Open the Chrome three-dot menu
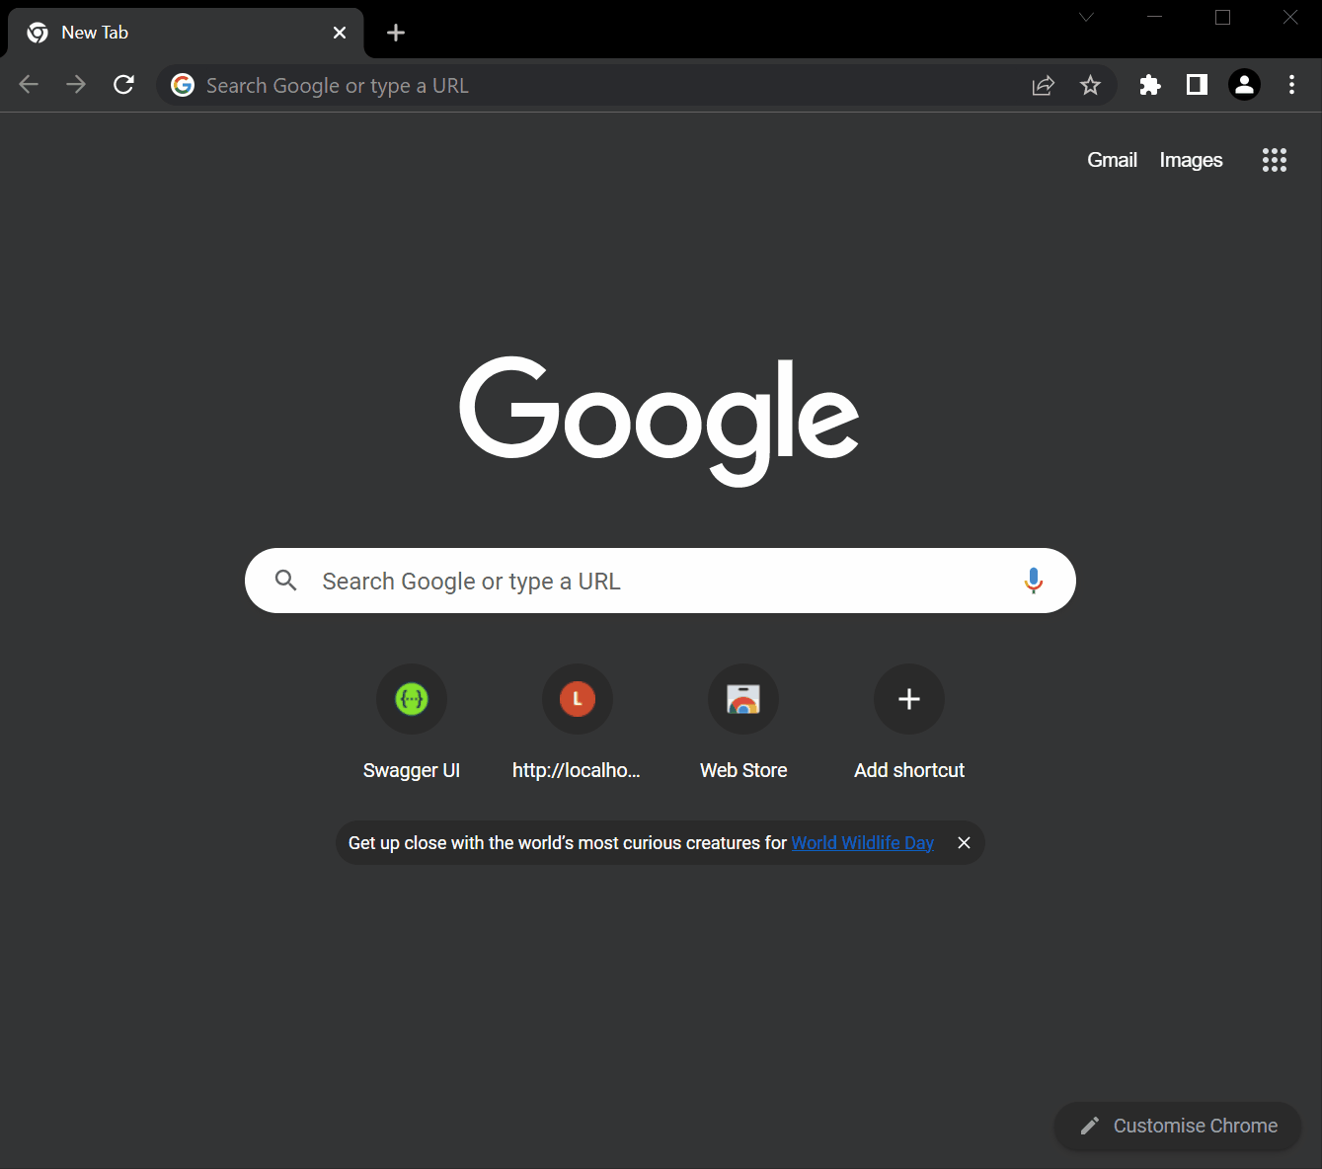The height and width of the screenshot is (1169, 1322). (x=1291, y=85)
